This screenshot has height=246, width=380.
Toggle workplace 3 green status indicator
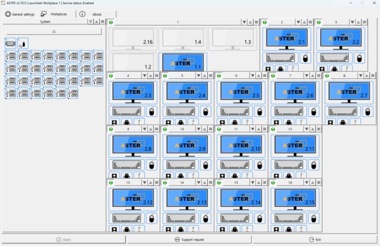click(319, 22)
